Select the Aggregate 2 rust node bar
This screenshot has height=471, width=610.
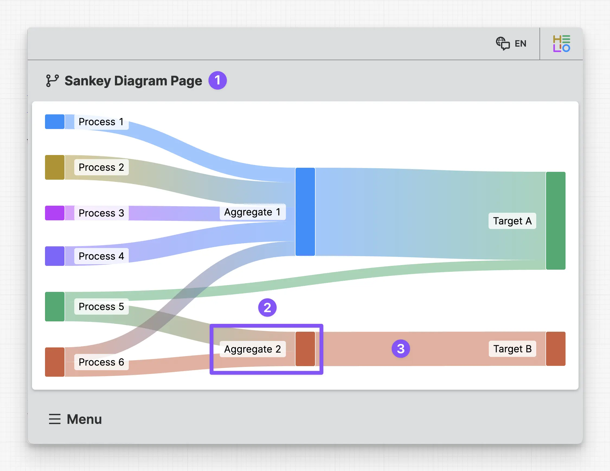tap(305, 349)
